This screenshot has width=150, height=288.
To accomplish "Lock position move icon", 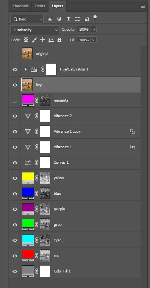I will [42, 40].
